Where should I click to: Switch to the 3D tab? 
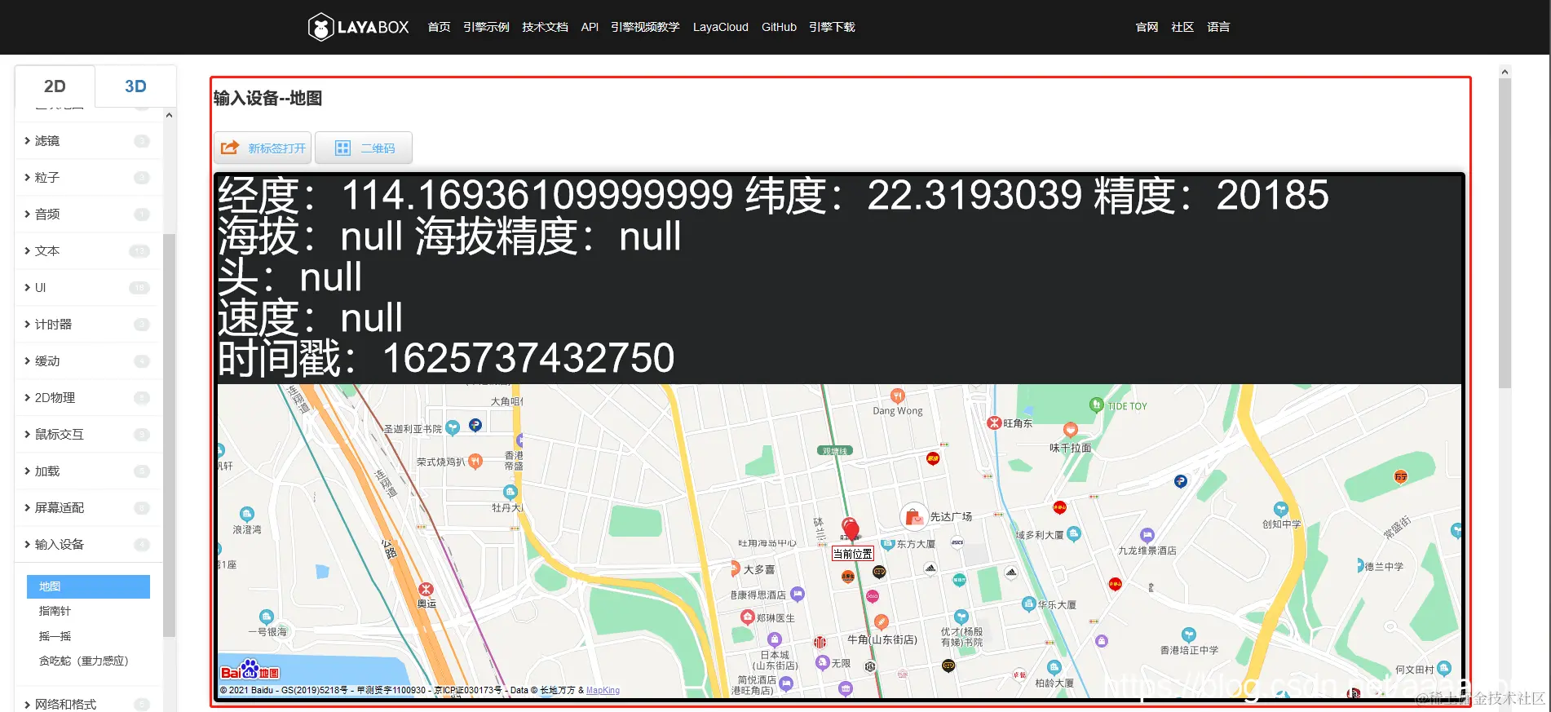[135, 86]
